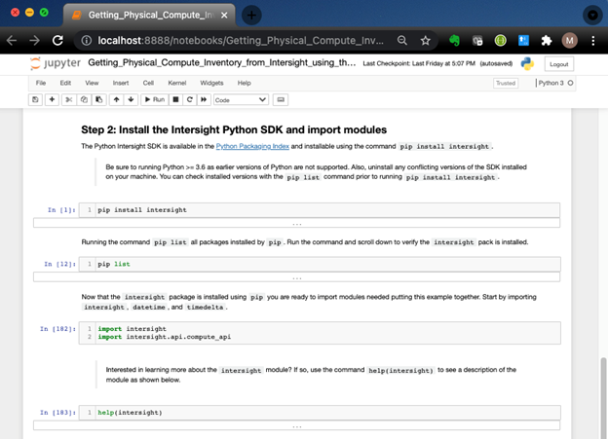Image resolution: width=608 pixels, height=439 pixels.
Task: Open the command palette keyboard icon
Action: pos(281,99)
